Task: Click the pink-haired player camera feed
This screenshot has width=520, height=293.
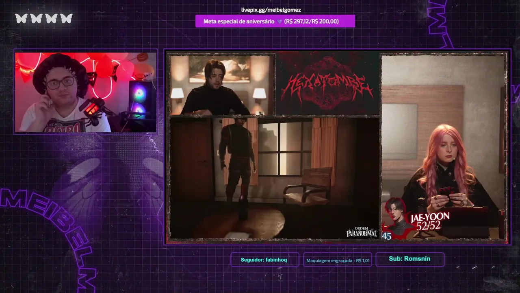Action: tap(444, 146)
